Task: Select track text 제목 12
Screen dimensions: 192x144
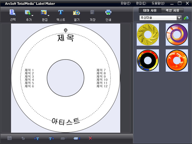Action: point(102,86)
